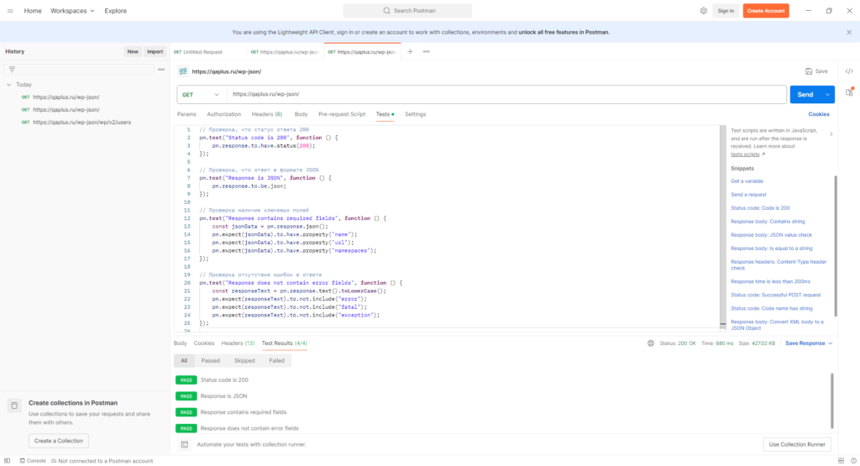Image resolution: width=860 pixels, height=466 pixels.
Task: Add a new request tab with plus
Action: (x=410, y=51)
